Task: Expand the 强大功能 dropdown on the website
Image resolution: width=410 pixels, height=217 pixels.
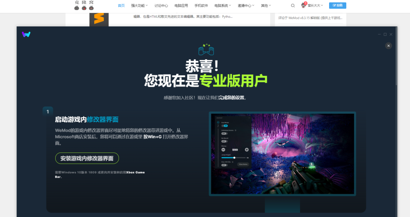Action: (x=139, y=6)
